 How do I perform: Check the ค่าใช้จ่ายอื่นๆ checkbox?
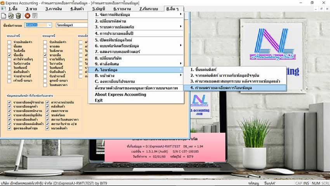coord(9,59)
